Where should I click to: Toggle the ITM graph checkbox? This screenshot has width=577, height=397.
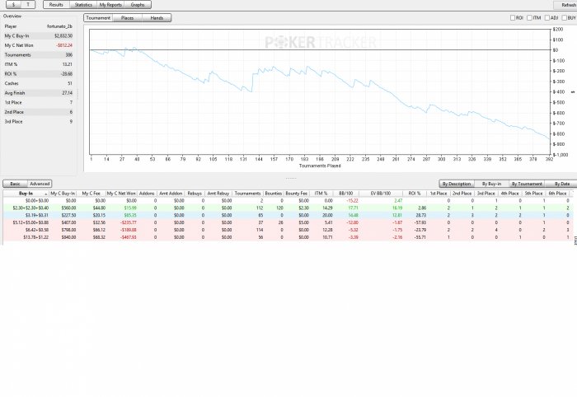pyautogui.click(x=532, y=17)
